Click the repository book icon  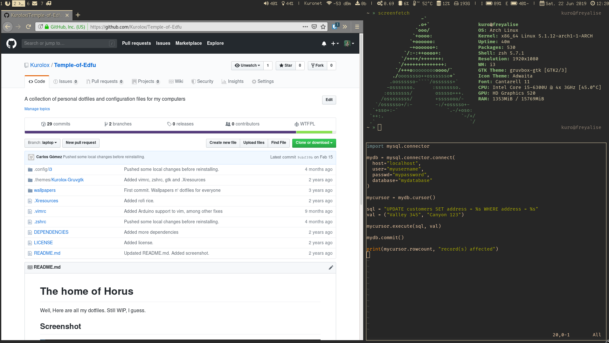tap(26, 65)
